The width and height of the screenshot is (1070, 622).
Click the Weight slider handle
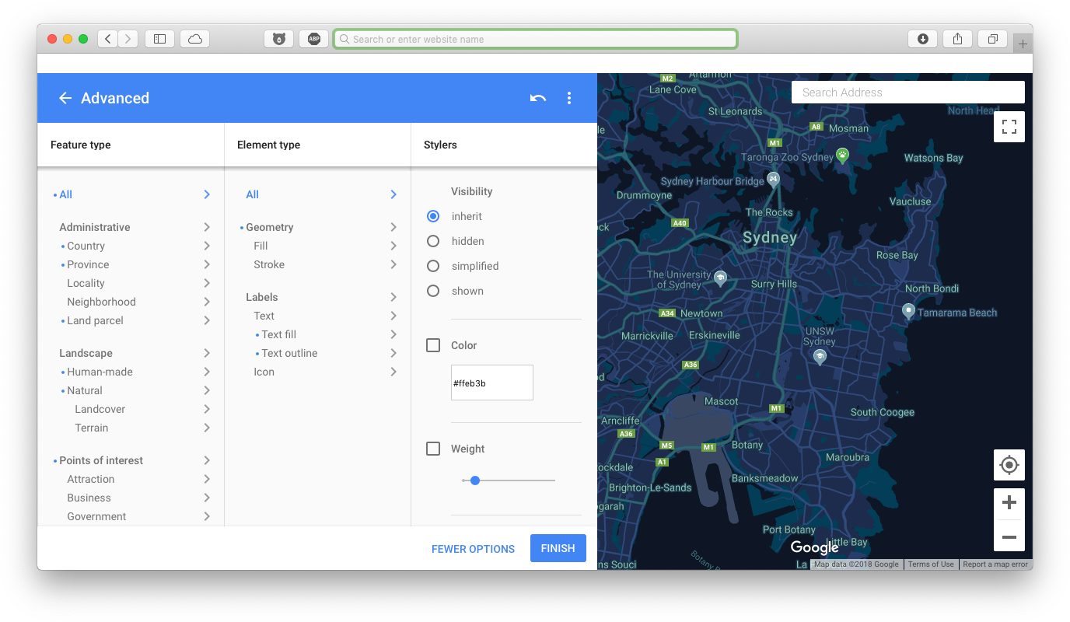pyautogui.click(x=475, y=480)
